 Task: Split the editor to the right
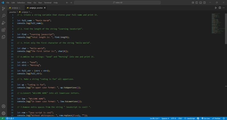[x=220, y=8]
